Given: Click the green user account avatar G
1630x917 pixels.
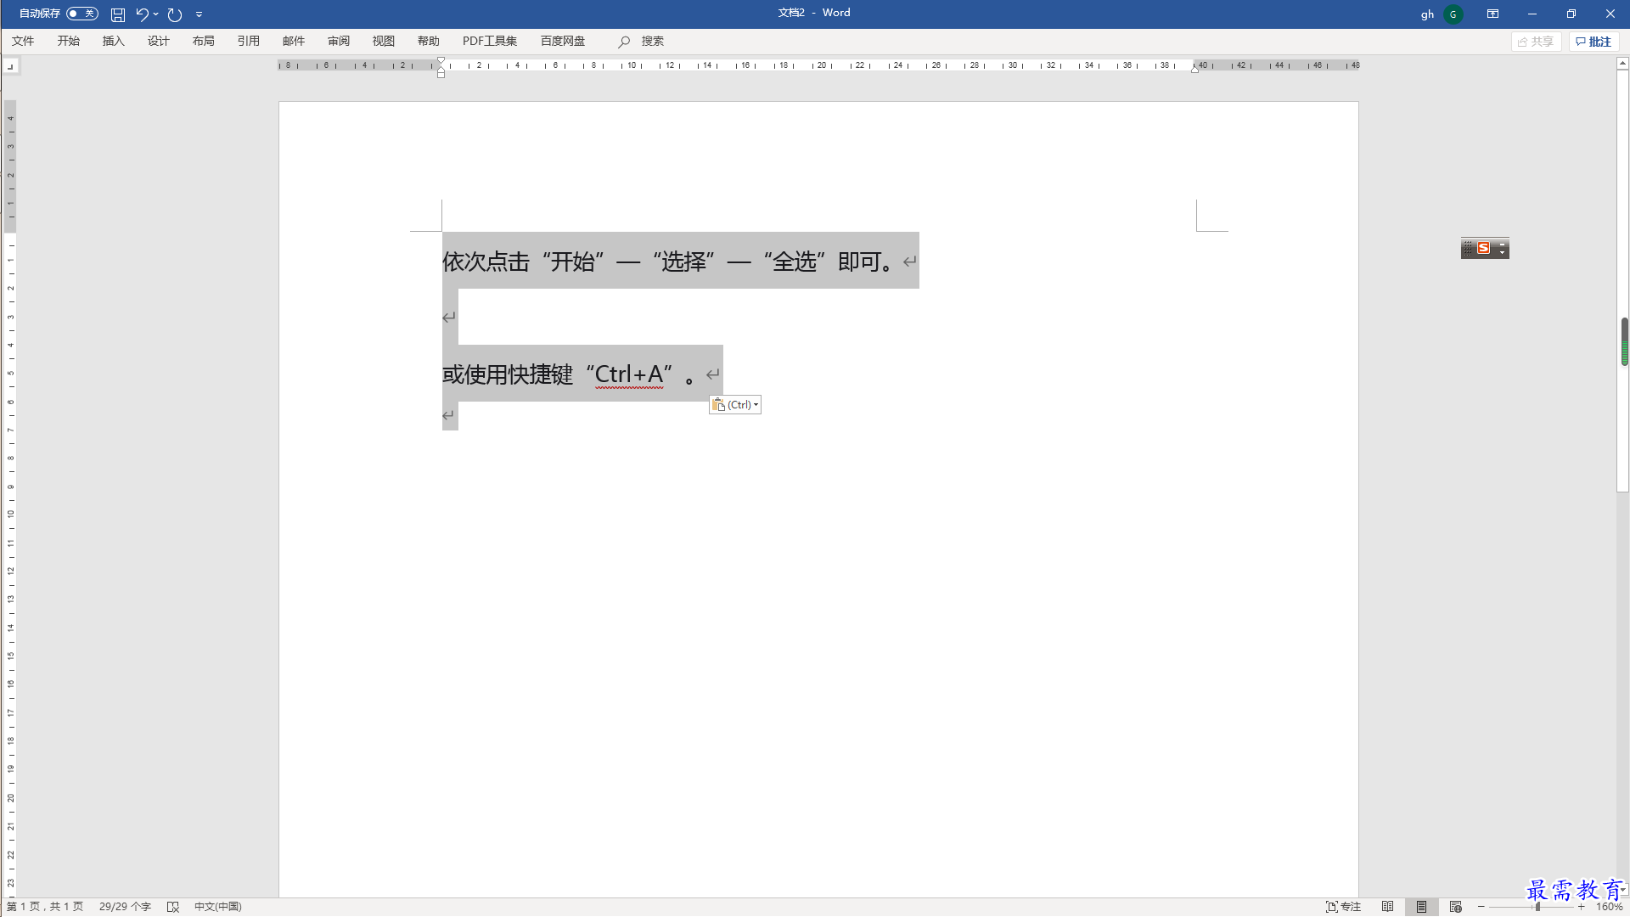Looking at the screenshot, I should [1453, 14].
